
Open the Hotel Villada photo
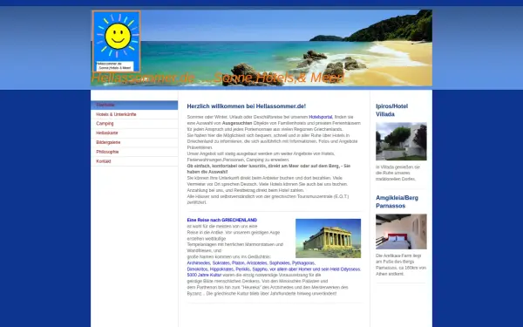pos(401,141)
